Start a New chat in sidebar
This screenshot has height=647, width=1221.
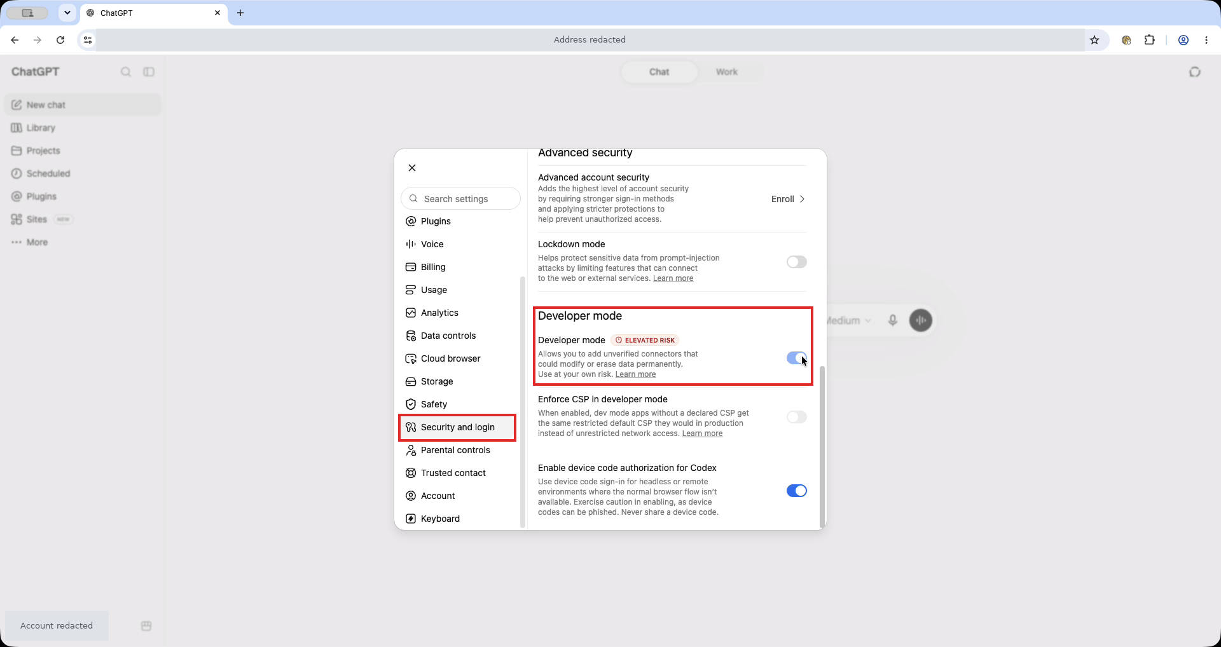[x=83, y=105]
